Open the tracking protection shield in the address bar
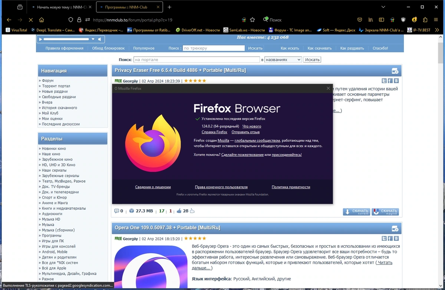This screenshot has height=290, width=445. coord(71,20)
